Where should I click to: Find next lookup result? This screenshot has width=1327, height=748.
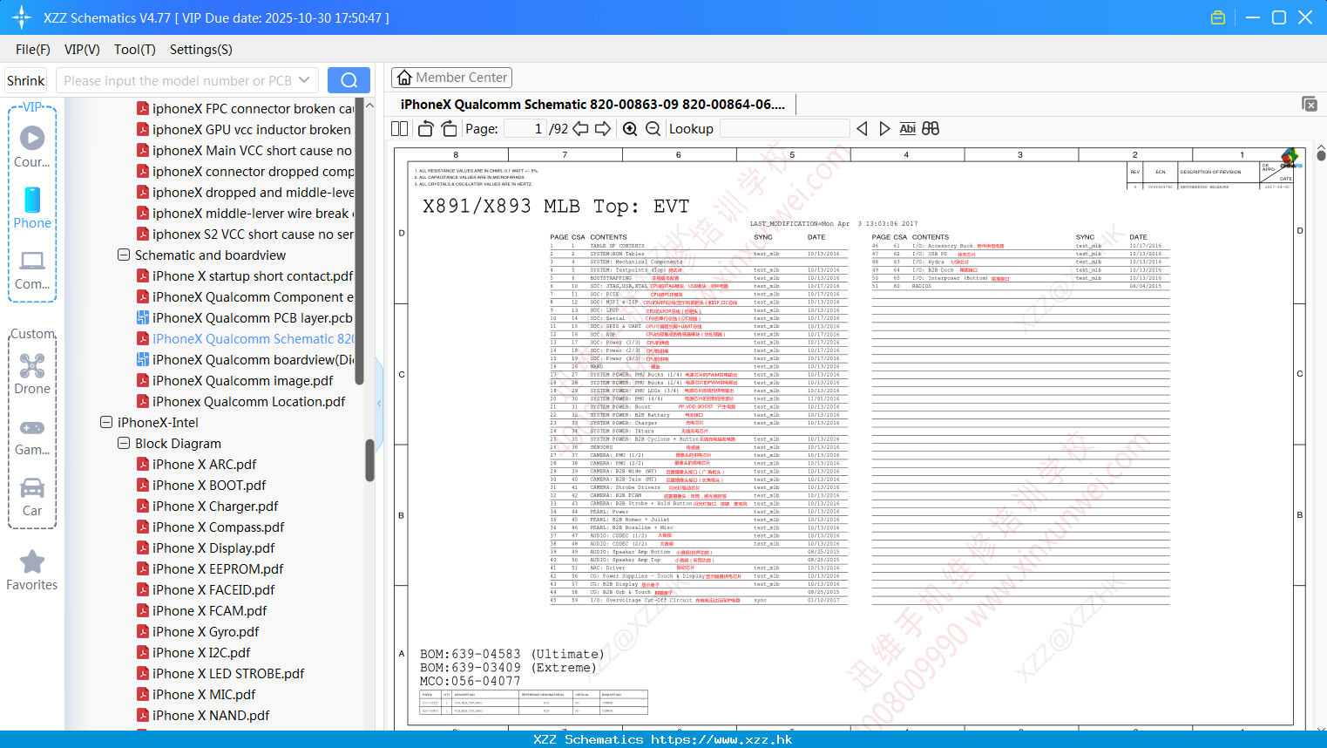click(884, 129)
